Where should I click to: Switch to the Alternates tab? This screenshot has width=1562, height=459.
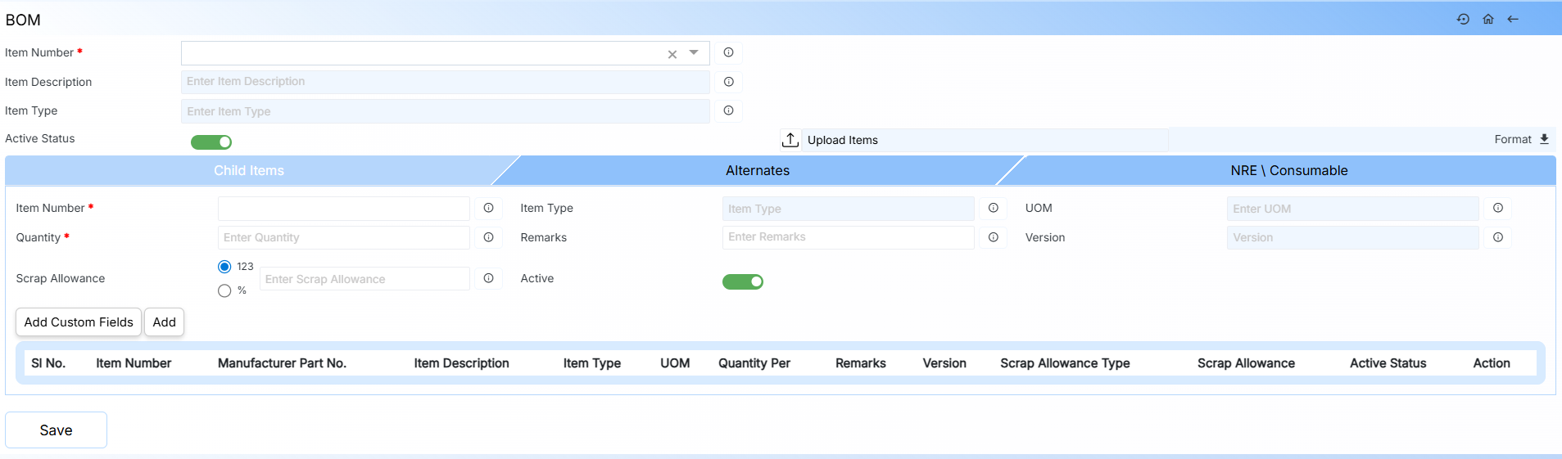point(758,170)
